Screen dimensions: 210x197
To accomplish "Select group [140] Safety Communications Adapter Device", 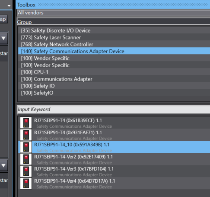I will click(114, 51).
